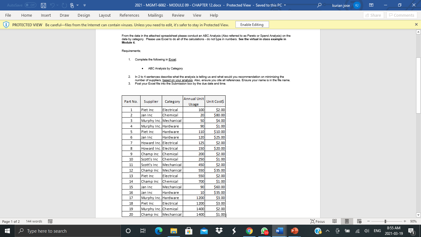Image resolution: width=421 pixels, height=237 pixels.
Task: Click the vertical scrollbar thumb
Action: click(418, 85)
